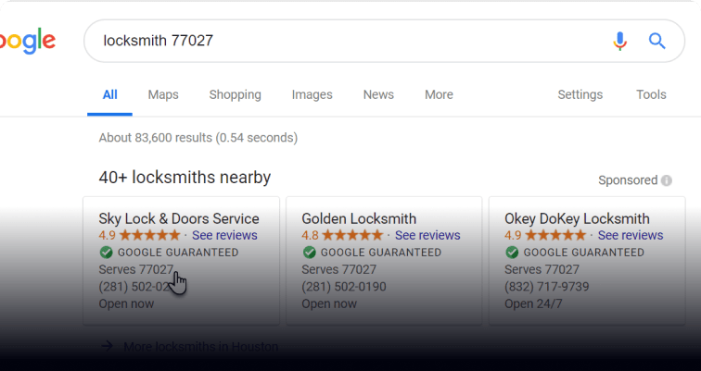This screenshot has height=371, width=701.
Task: Open the Okey DoKey Locksmith listing title
Action: tap(577, 219)
